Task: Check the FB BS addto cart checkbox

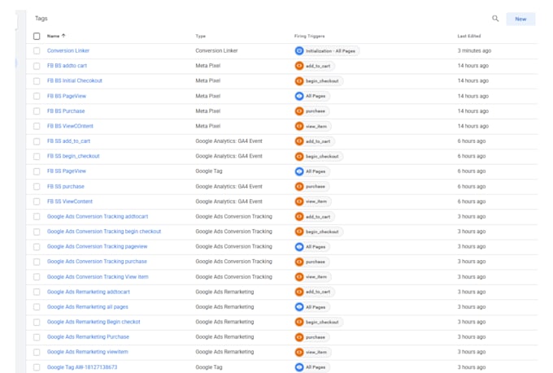Action: (37, 66)
